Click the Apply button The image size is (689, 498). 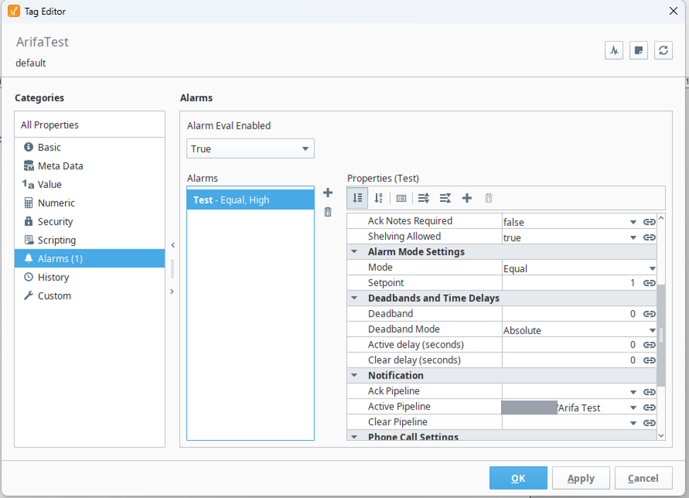(580, 478)
